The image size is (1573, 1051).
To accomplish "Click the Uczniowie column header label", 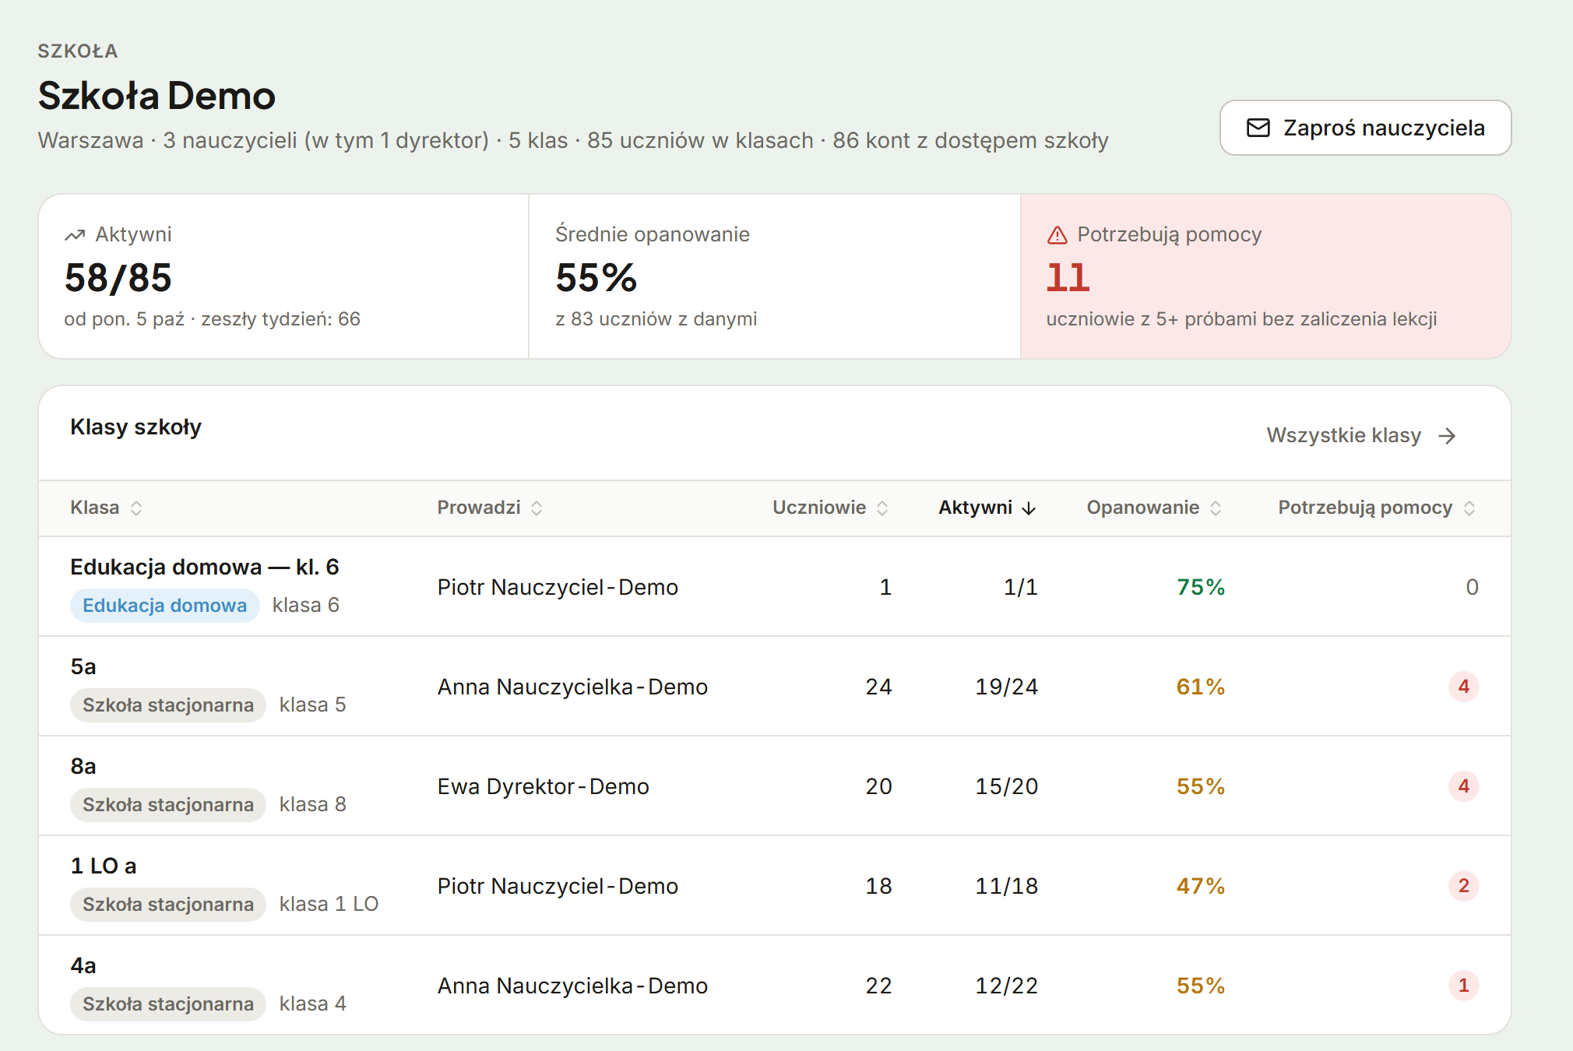I will (x=819, y=508).
